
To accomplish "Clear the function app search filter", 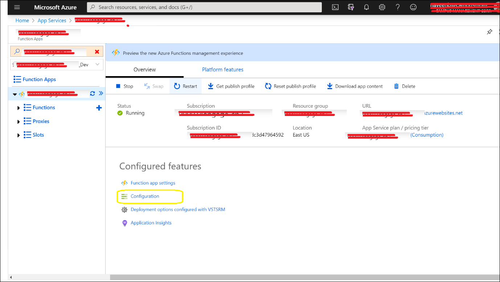I will point(97,52).
